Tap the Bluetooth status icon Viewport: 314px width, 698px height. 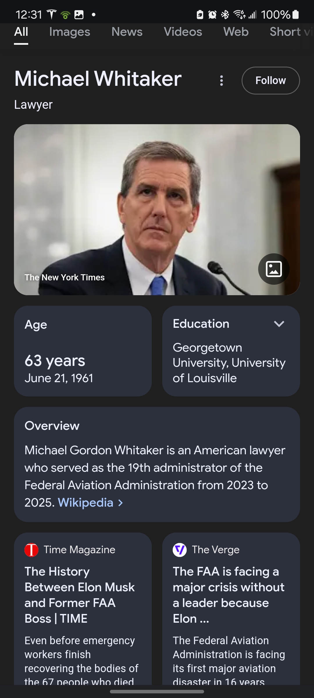225,15
